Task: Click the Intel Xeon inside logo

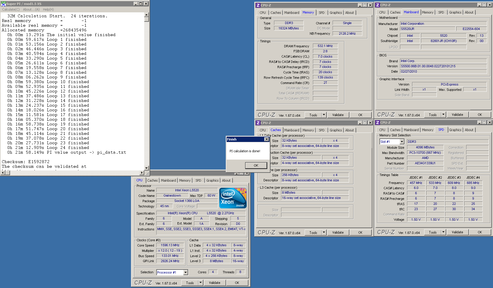Action: click(233, 198)
